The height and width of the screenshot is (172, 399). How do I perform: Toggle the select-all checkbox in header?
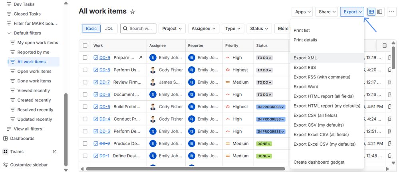click(85, 46)
